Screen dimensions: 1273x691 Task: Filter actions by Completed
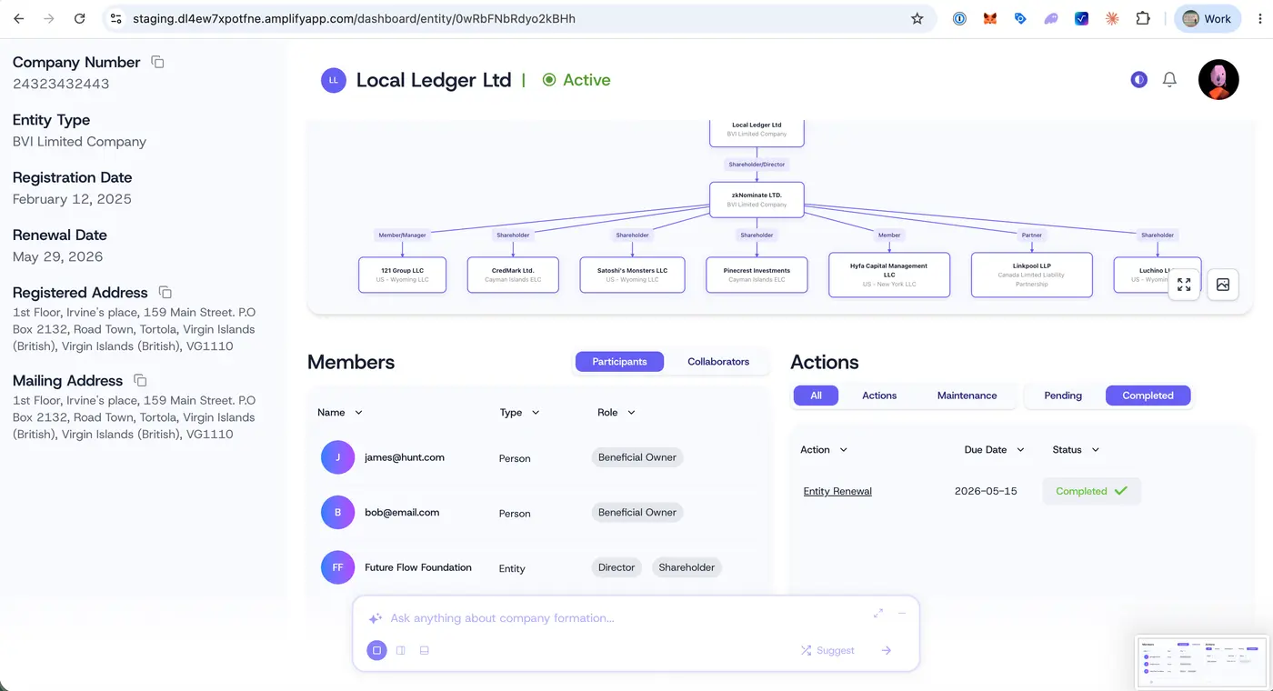tap(1148, 396)
